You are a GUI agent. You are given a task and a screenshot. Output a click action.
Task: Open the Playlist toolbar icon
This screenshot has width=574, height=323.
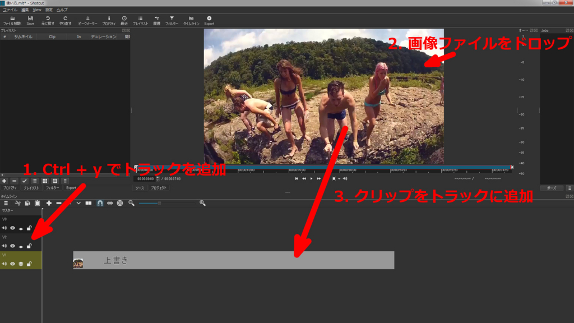[x=140, y=21]
